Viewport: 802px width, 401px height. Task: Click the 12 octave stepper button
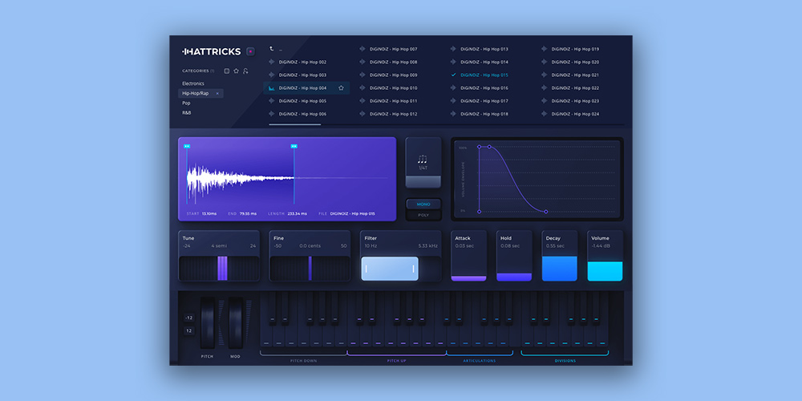pos(188,330)
